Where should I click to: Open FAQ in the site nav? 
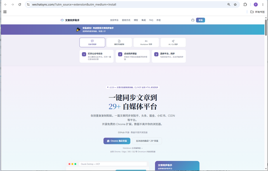151,20
